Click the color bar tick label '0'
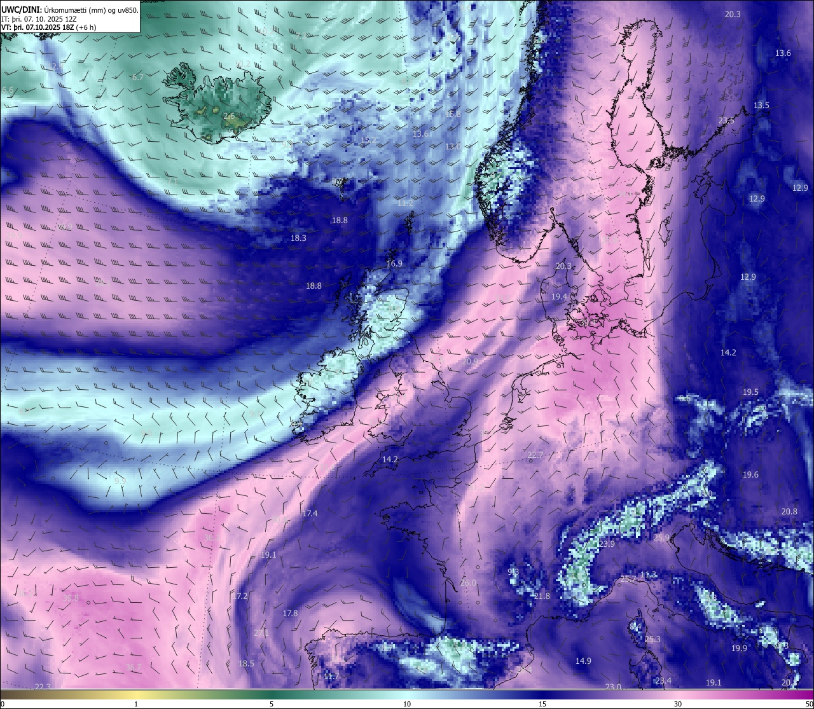 click(2, 704)
